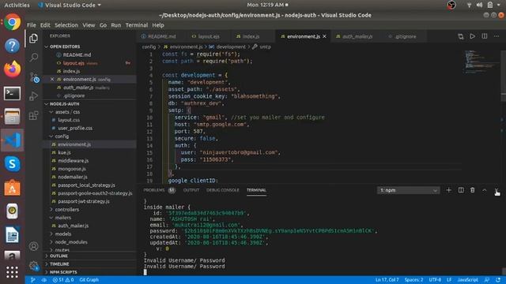Open Terminal app from the dock
Image resolution: width=506 pixels, height=284 pixels.
(13, 93)
